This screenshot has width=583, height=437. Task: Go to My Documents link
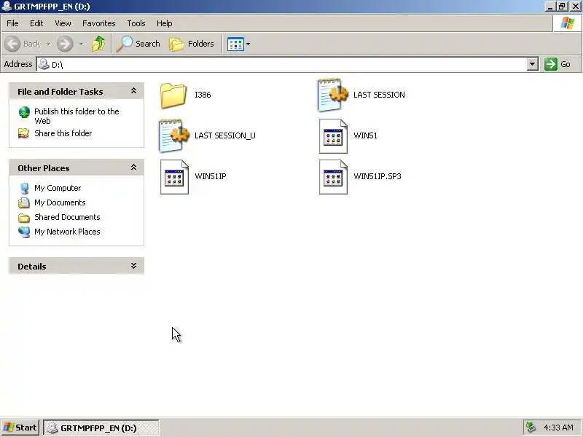point(60,202)
